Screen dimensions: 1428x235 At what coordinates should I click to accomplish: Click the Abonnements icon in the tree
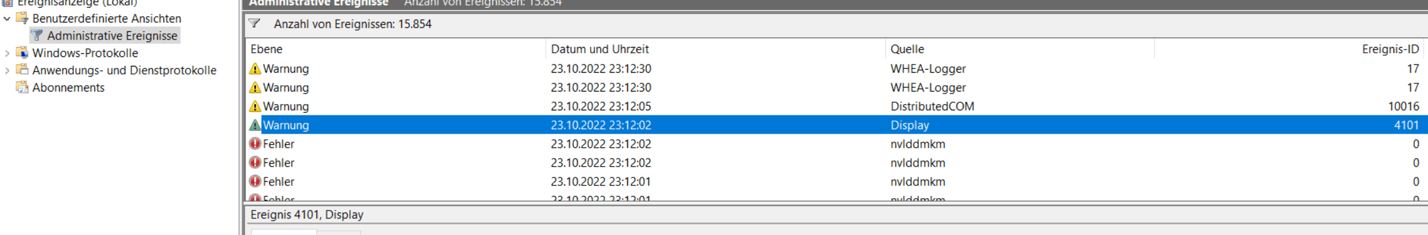tap(23, 88)
